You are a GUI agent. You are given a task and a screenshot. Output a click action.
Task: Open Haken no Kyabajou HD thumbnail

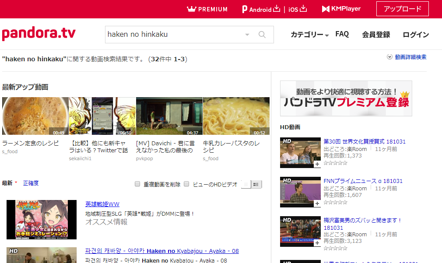[x=42, y=255]
